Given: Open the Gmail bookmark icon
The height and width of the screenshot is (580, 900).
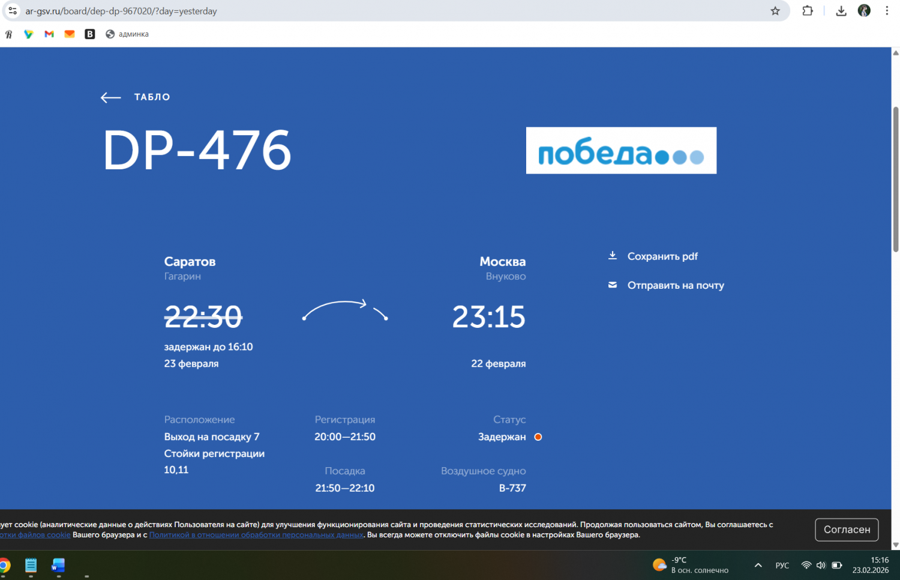Looking at the screenshot, I should (49, 34).
